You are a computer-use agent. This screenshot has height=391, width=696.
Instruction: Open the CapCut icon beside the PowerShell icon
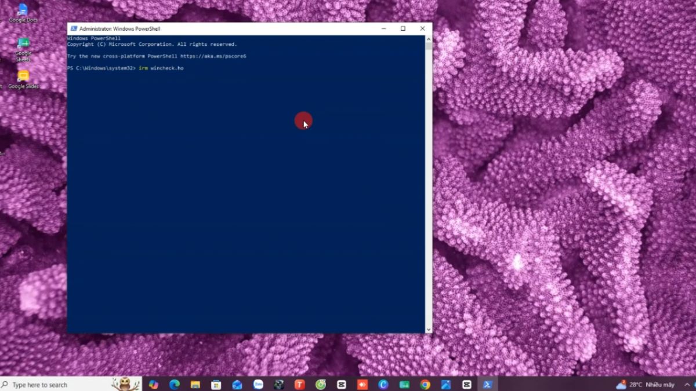pos(467,384)
